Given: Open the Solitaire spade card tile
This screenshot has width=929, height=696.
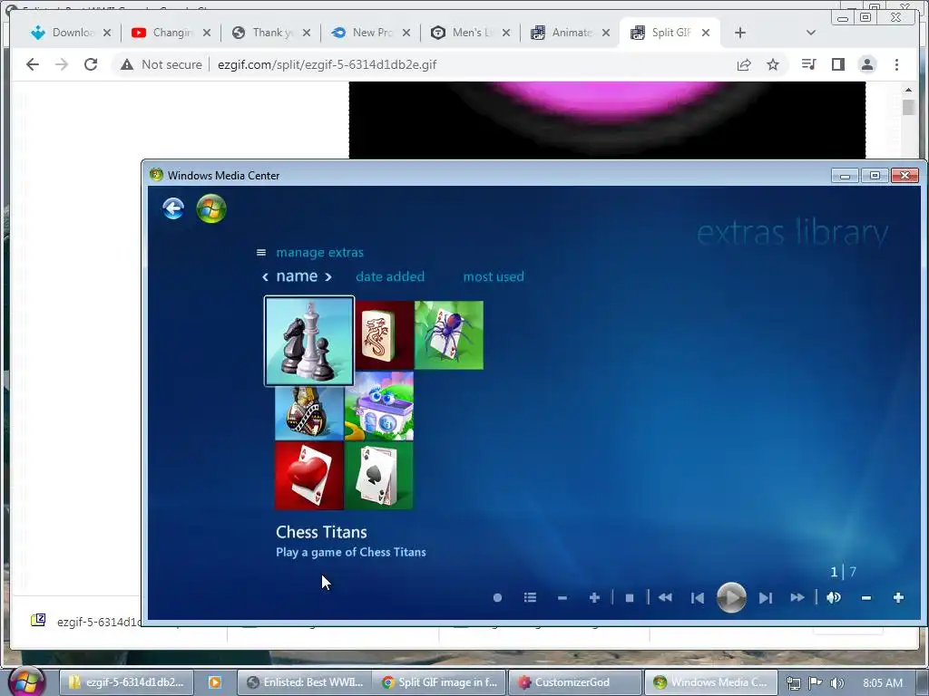Looking at the screenshot, I should pyautogui.click(x=379, y=475).
